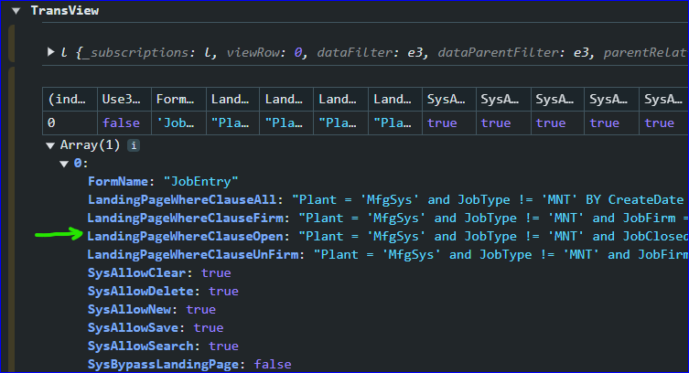689x373 pixels.
Task: Collapse the TransView group
Action: click(16, 11)
